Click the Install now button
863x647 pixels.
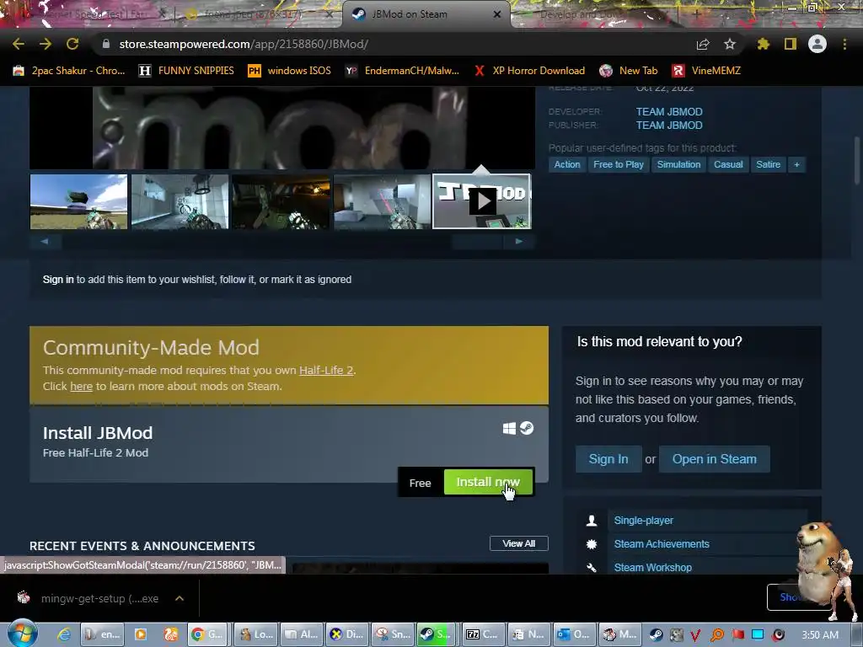[x=488, y=482]
